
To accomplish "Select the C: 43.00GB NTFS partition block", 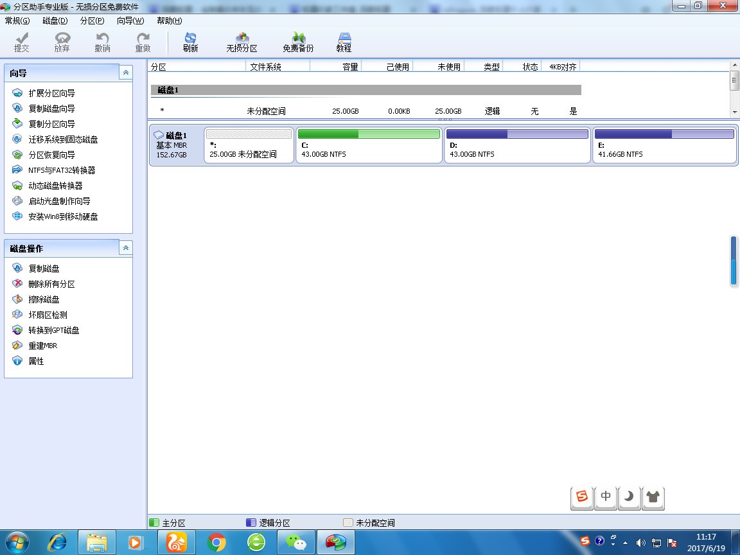I will click(x=369, y=145).
